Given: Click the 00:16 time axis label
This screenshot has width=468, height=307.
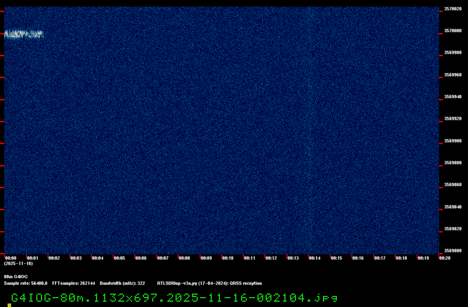Looking at the screenshot, I should coord(358,258).
